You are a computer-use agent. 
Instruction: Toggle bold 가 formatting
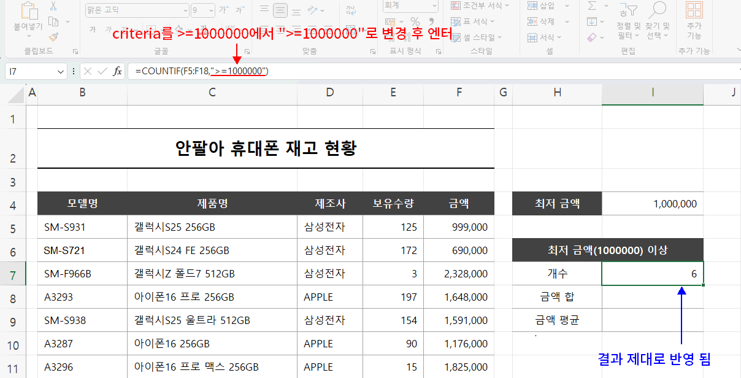(93, 29)
